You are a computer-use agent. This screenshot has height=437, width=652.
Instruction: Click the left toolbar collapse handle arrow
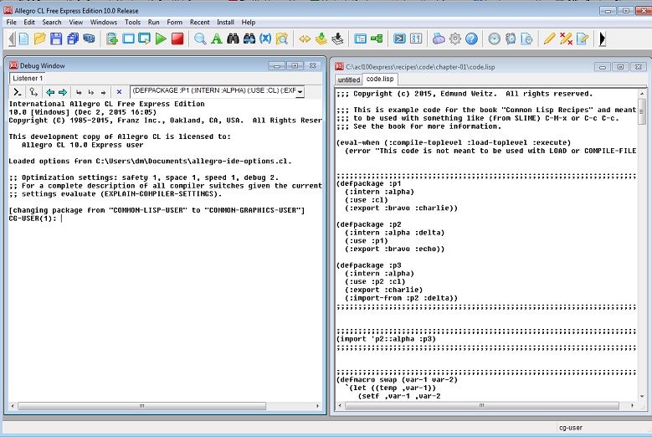click(x=9, y=39)
